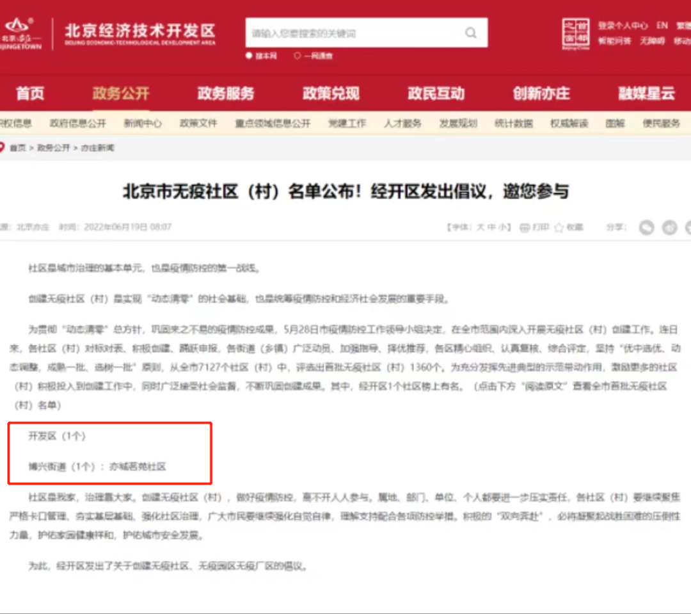Click 首页 in the breadcrumb
Image resolution: width=691 pixels, height=614 pixels.
point(18,148)
